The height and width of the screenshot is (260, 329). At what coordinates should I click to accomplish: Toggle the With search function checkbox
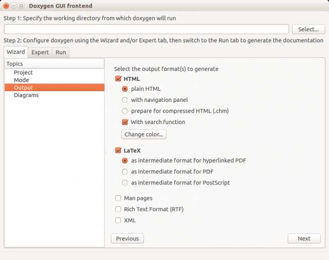(125, 122)
